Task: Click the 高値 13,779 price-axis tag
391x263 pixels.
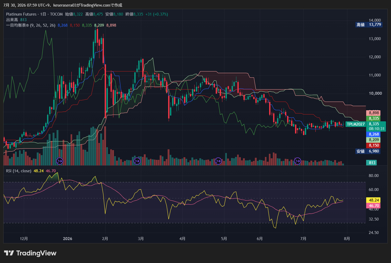Action: [369, 25]
